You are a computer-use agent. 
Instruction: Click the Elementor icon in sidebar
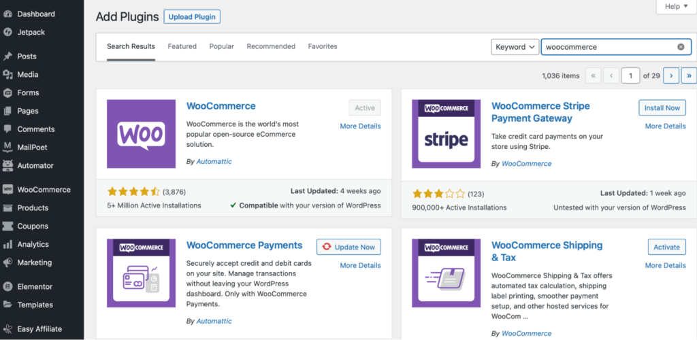[7, 287]
